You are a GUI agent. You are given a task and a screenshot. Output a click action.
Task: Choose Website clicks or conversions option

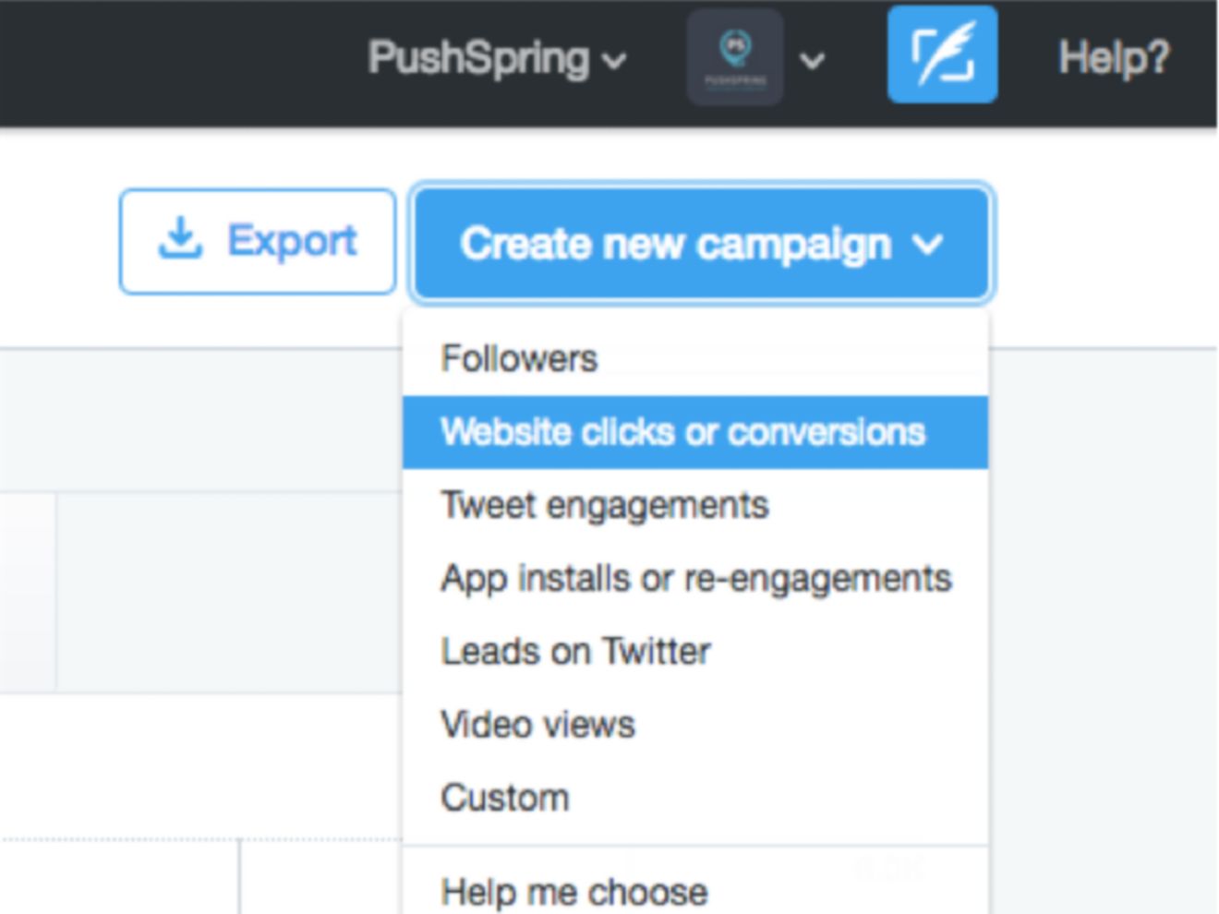coord(682,432)
